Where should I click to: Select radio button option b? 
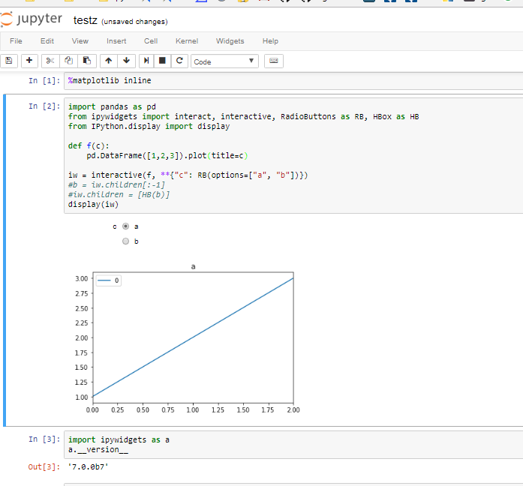pos(126,241)
